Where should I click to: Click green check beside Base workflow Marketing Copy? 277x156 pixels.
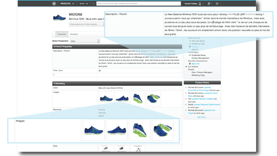coord(190,44)
